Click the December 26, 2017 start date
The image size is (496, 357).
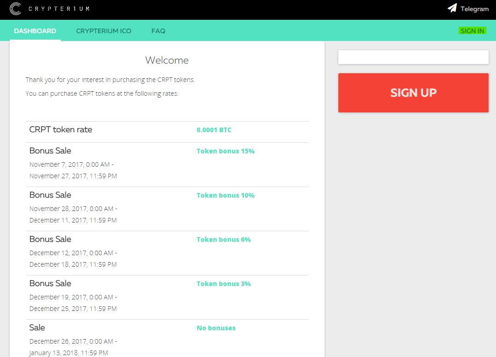(x=73, y=342)
